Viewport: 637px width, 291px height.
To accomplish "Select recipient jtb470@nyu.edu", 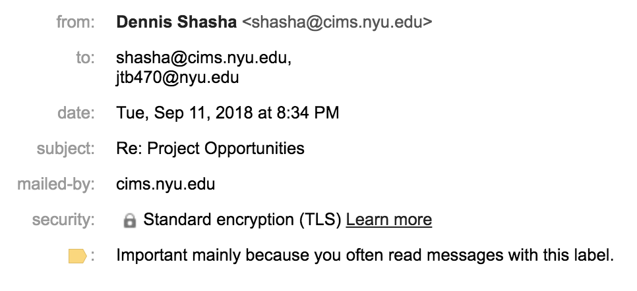I will [177, 77].
